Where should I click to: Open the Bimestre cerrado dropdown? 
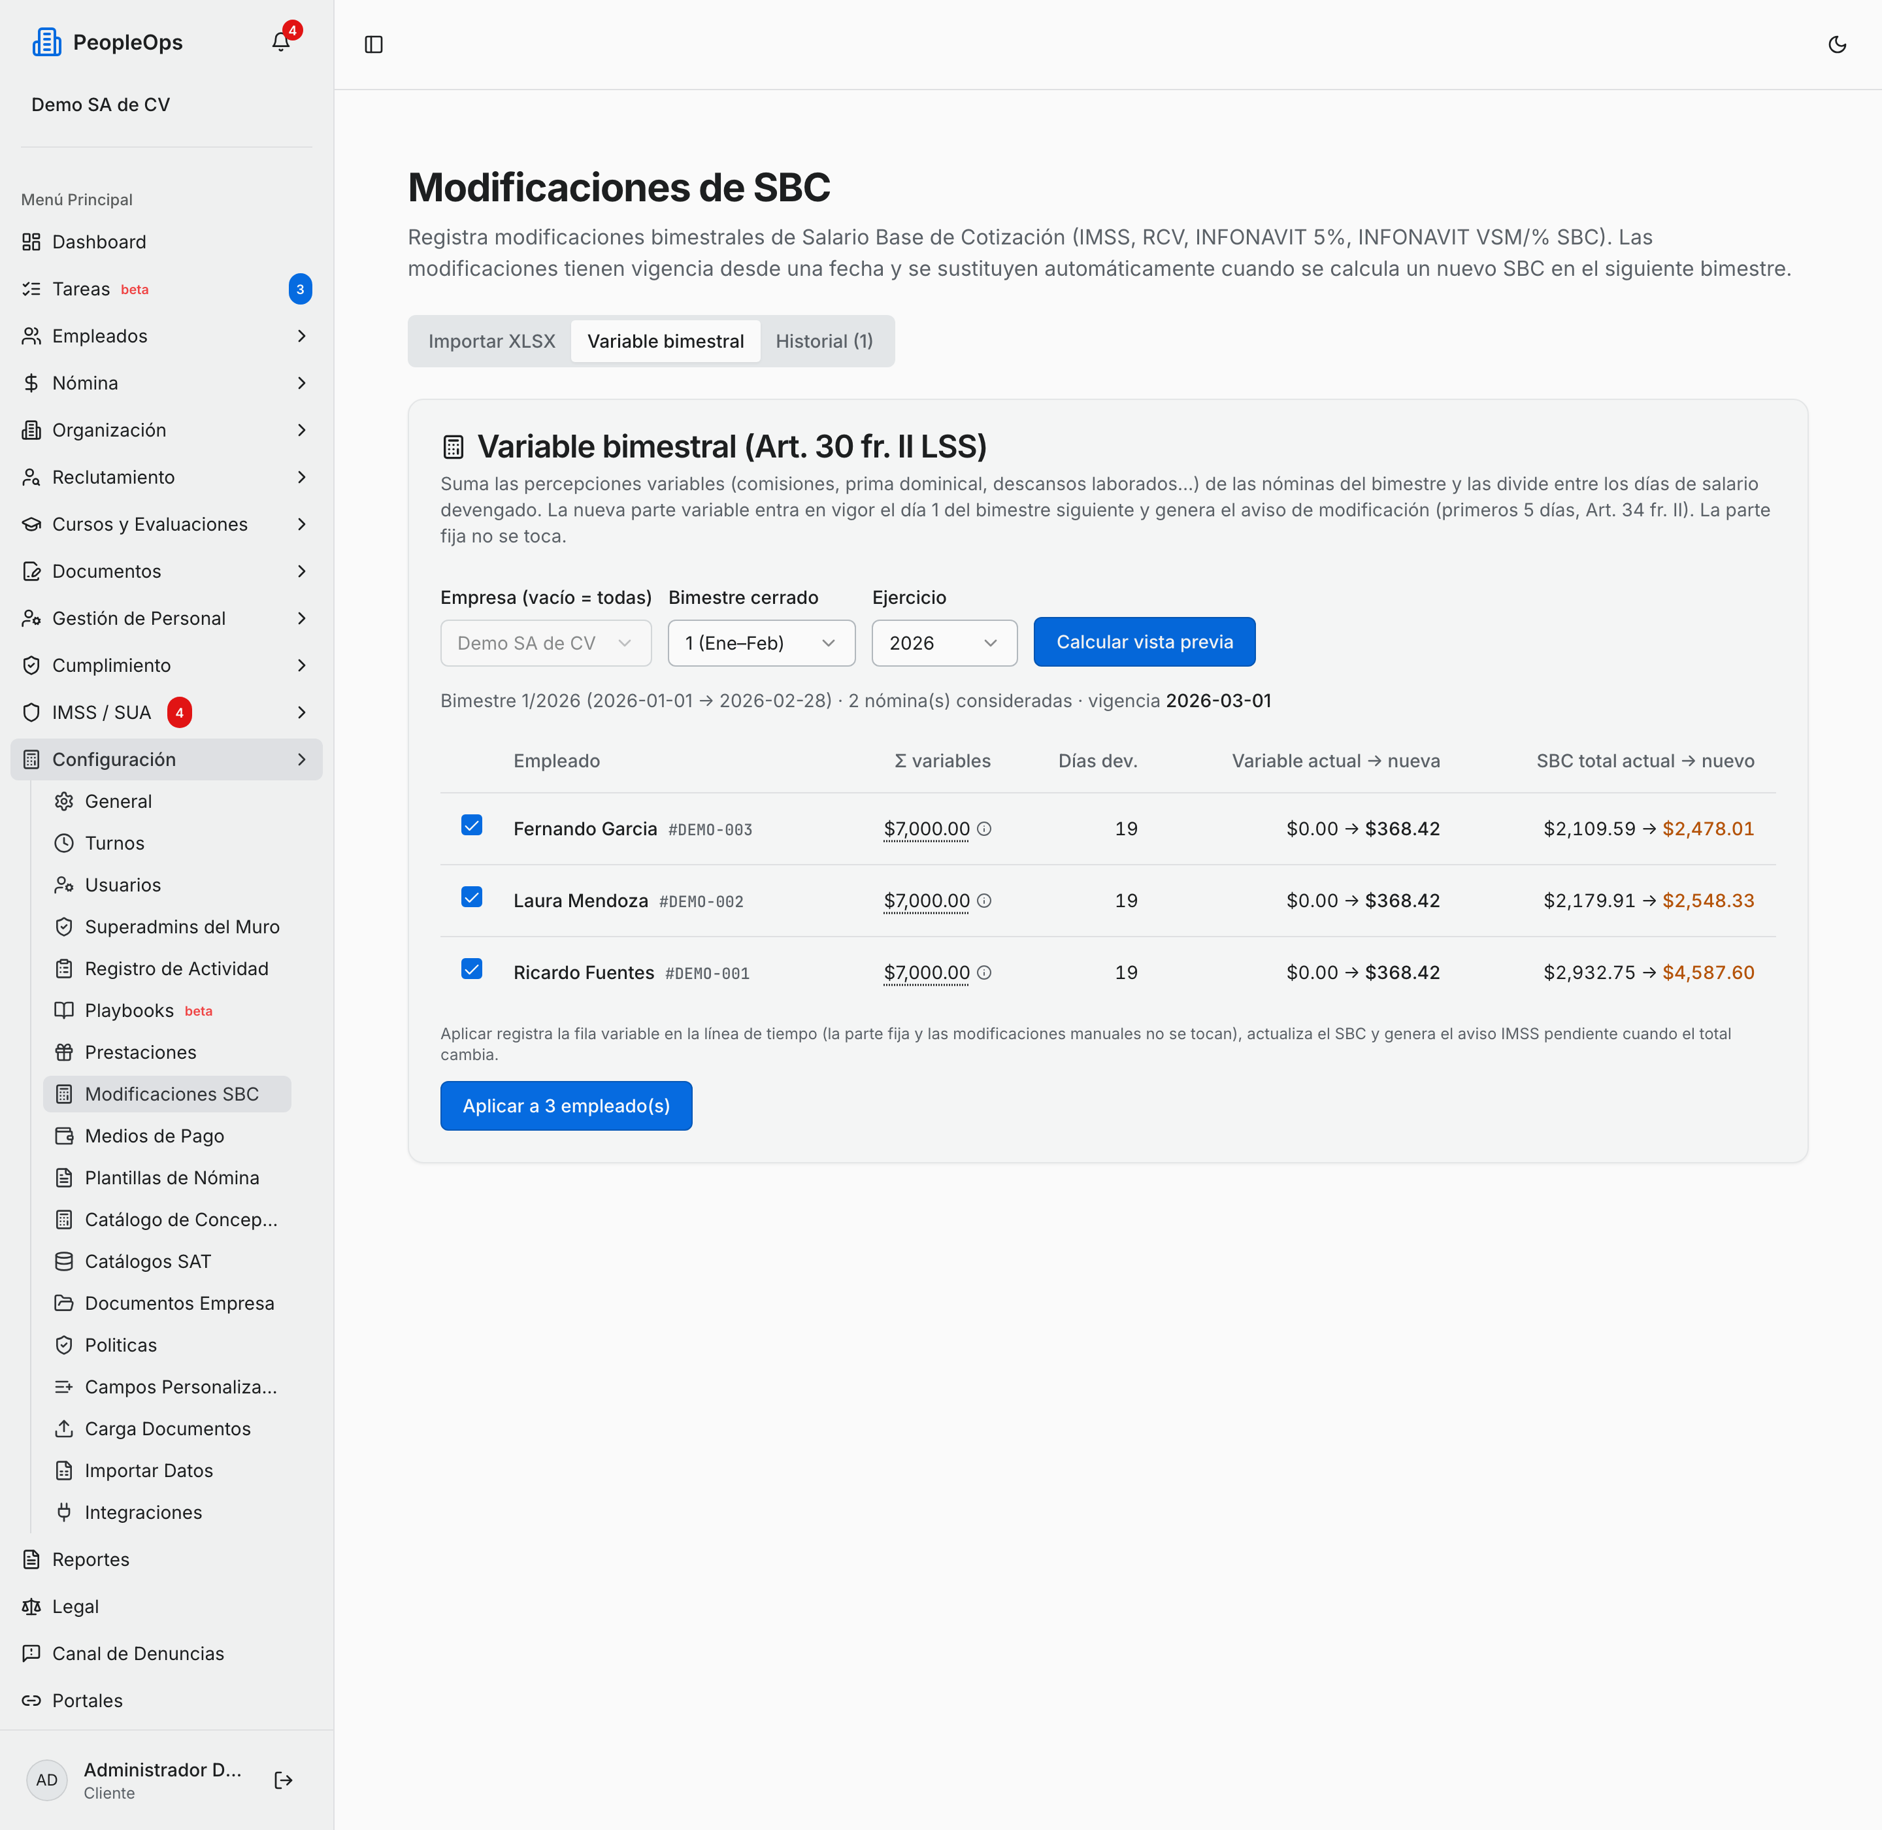761,643
